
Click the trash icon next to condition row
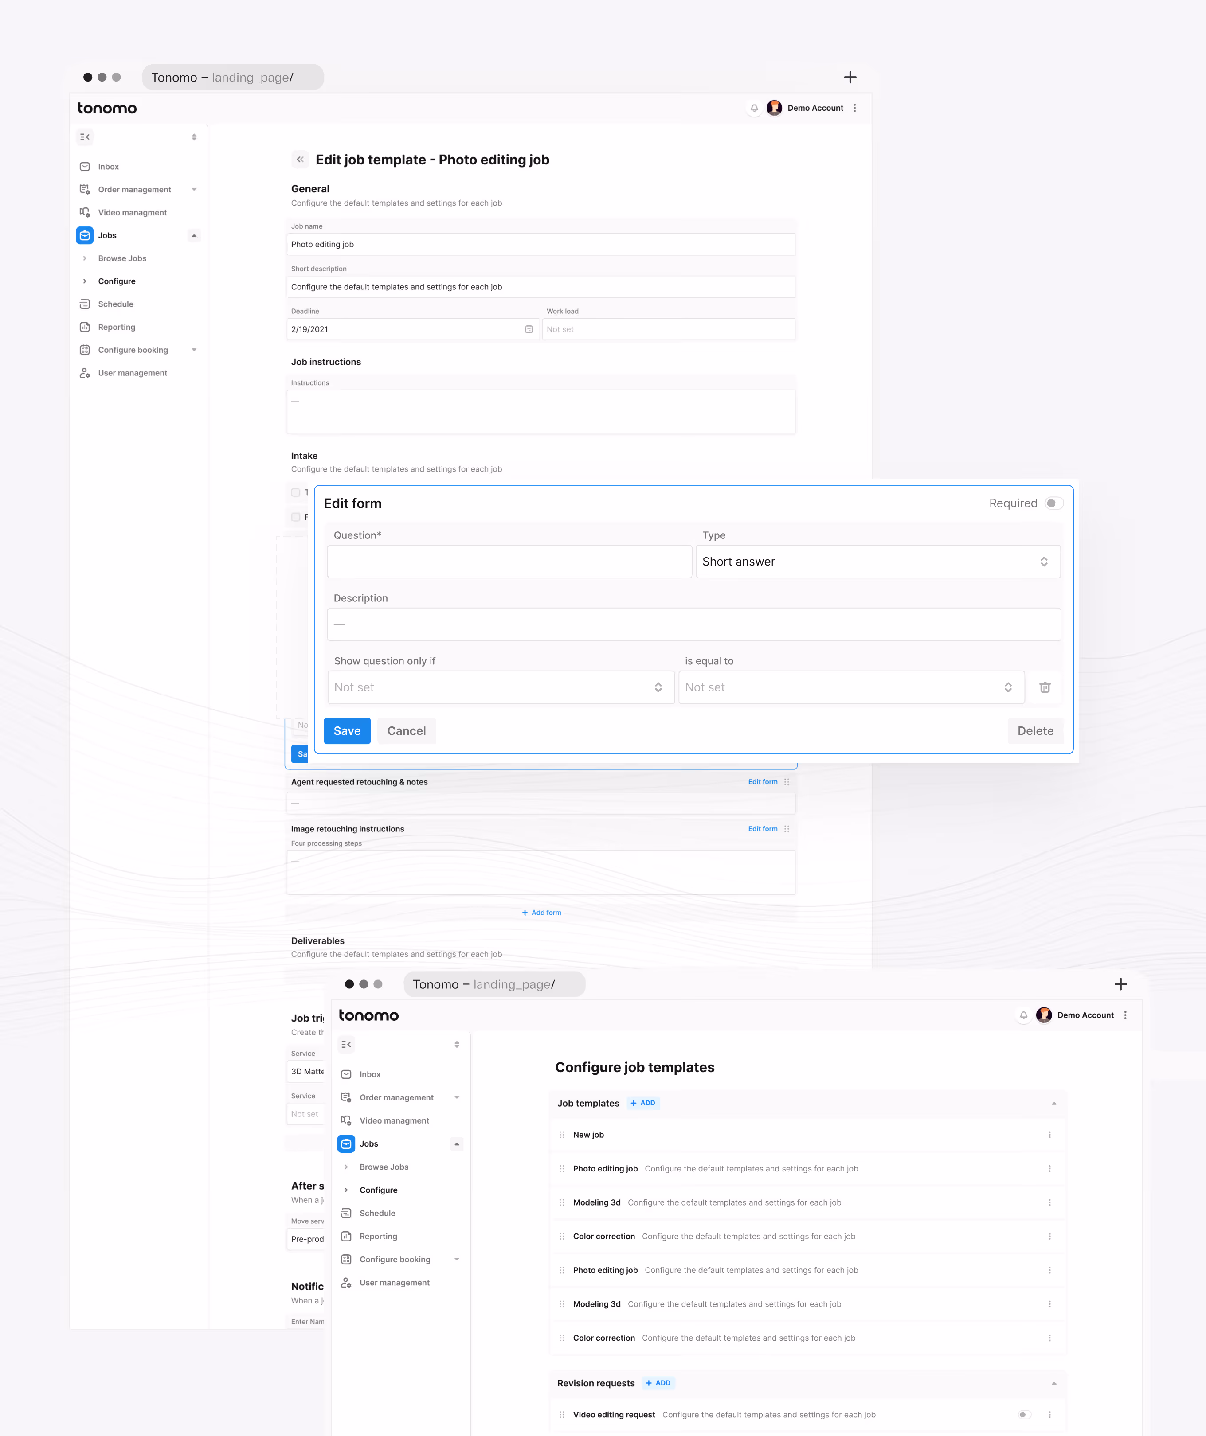pos(1044,687)
